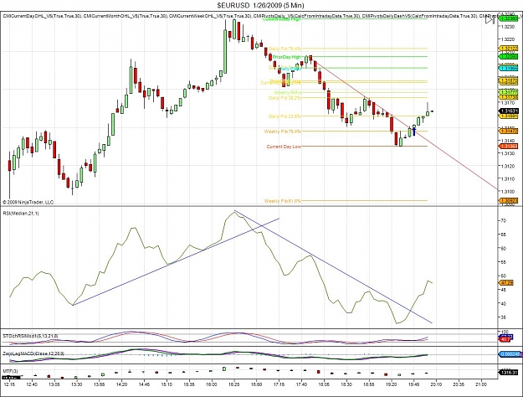Image resolution: width=523 pixels, height=397 pixels.
Task: Click the orange Weekly Fib 61.8% price marker
Action: (508, 201)
